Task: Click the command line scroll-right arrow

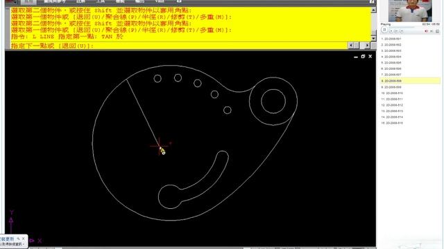Action: point(368,46)
